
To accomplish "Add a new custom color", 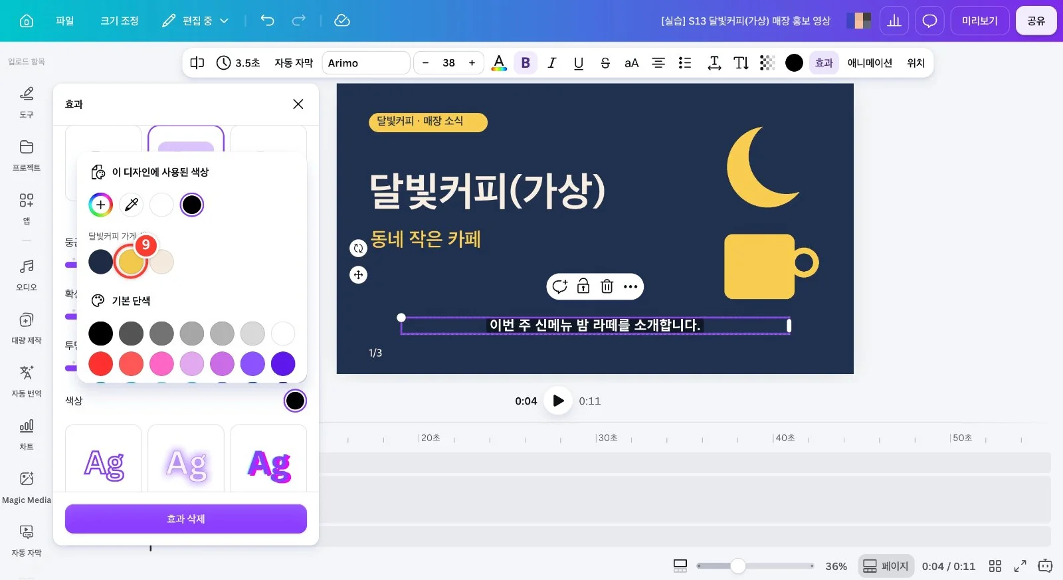I will [x=100, y=205].
